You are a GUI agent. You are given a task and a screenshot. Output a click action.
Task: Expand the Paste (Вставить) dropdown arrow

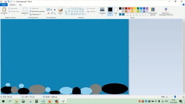click(x=4, y=15)
